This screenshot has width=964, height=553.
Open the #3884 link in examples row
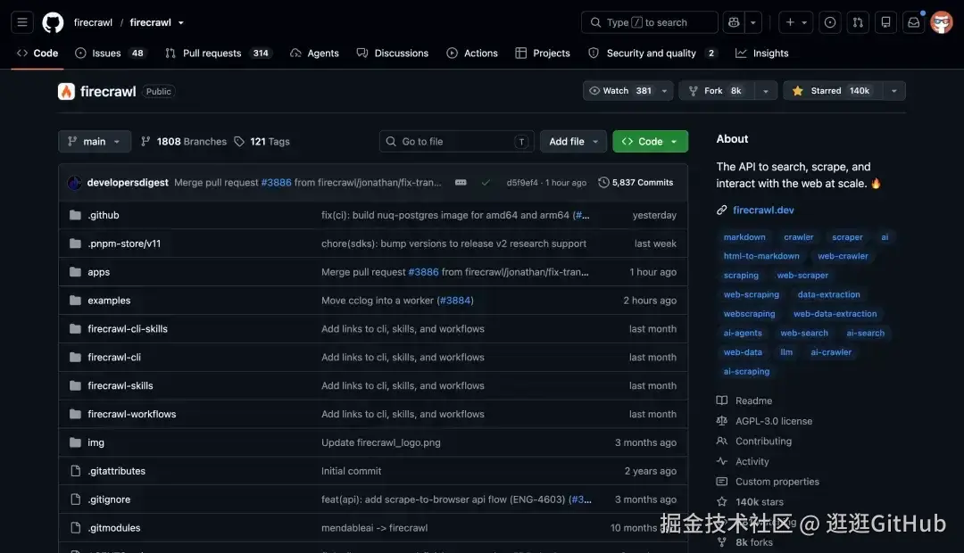455,301
